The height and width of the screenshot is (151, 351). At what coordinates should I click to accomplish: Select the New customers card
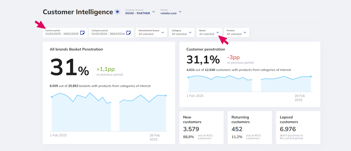202,127
